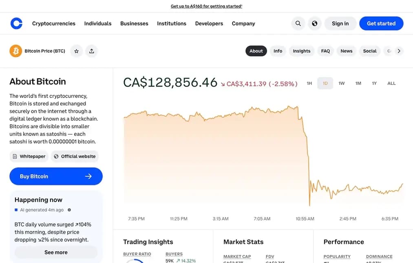413x263 pixels.
Task: Open the info tooltip beside AI generated label
Action: pyautogui.click(x=69, y=210)
